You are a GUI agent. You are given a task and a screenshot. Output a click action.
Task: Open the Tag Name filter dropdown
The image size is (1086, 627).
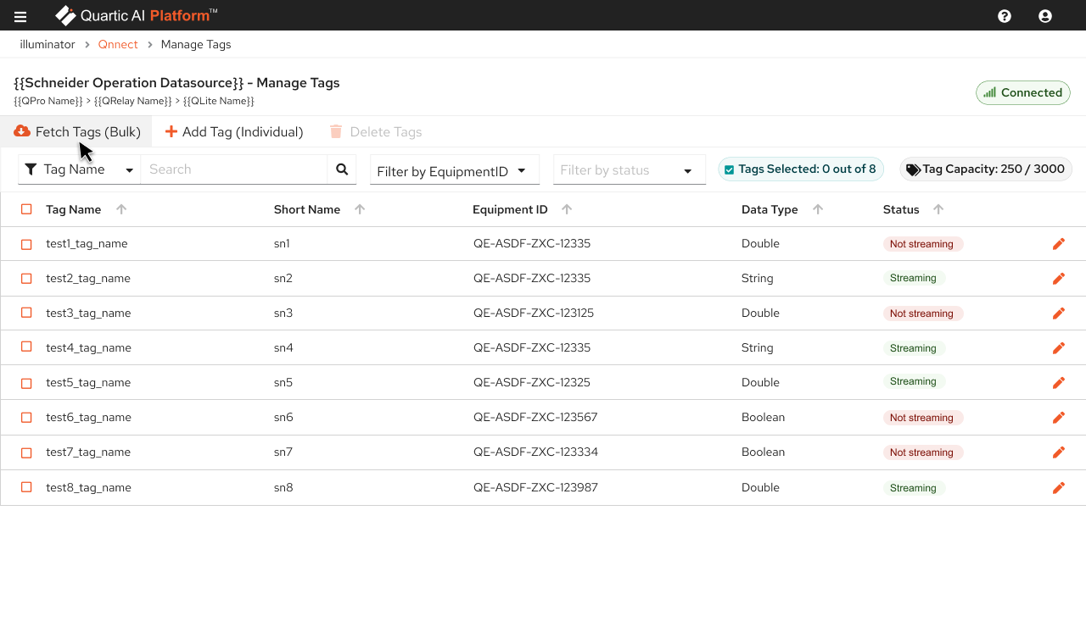(80, 169)
